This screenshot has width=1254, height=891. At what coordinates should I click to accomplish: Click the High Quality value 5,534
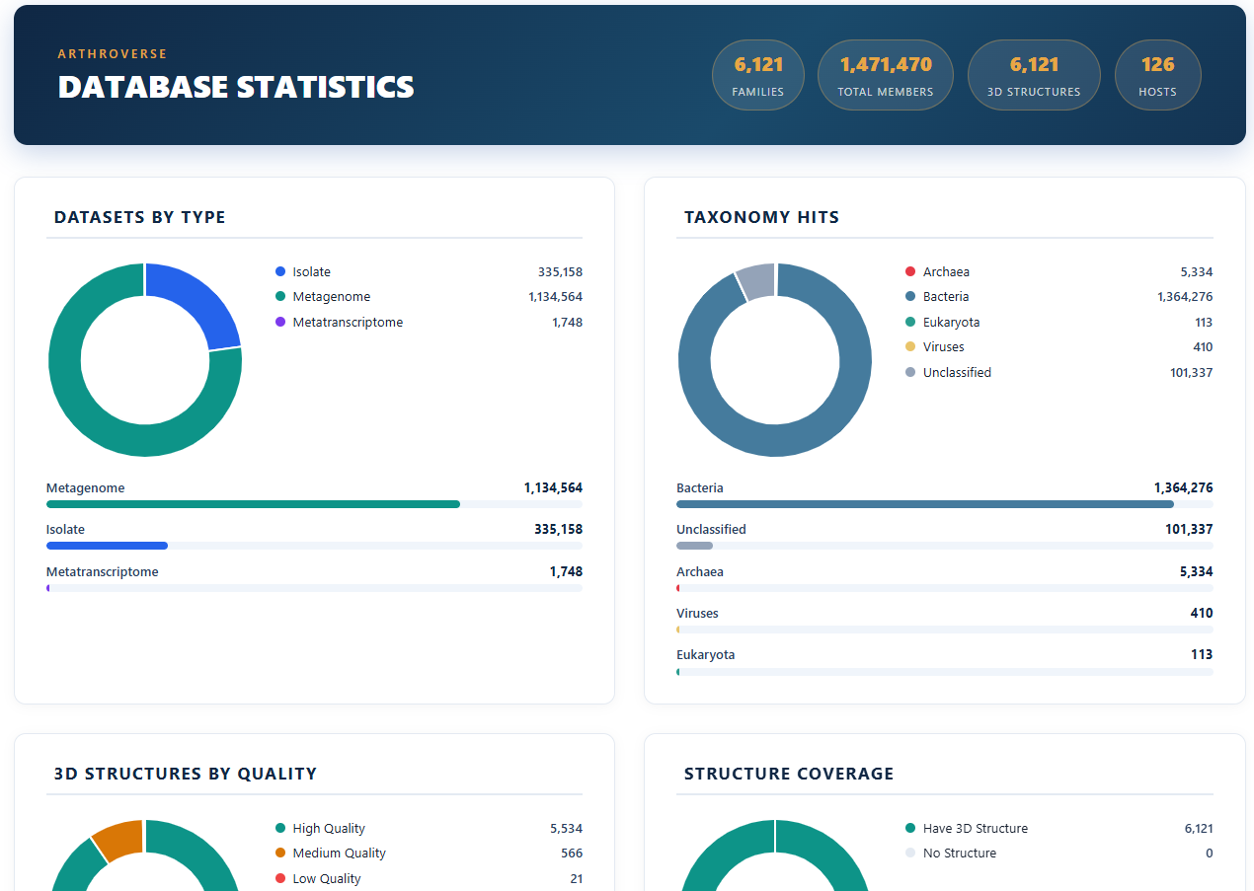click(567, 828)
